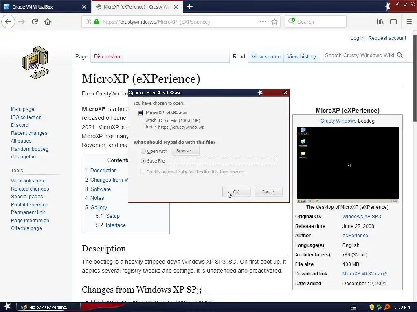This screenshot has height=312, width=417.
Task: Open the View history tab
Action: point(301,56)
